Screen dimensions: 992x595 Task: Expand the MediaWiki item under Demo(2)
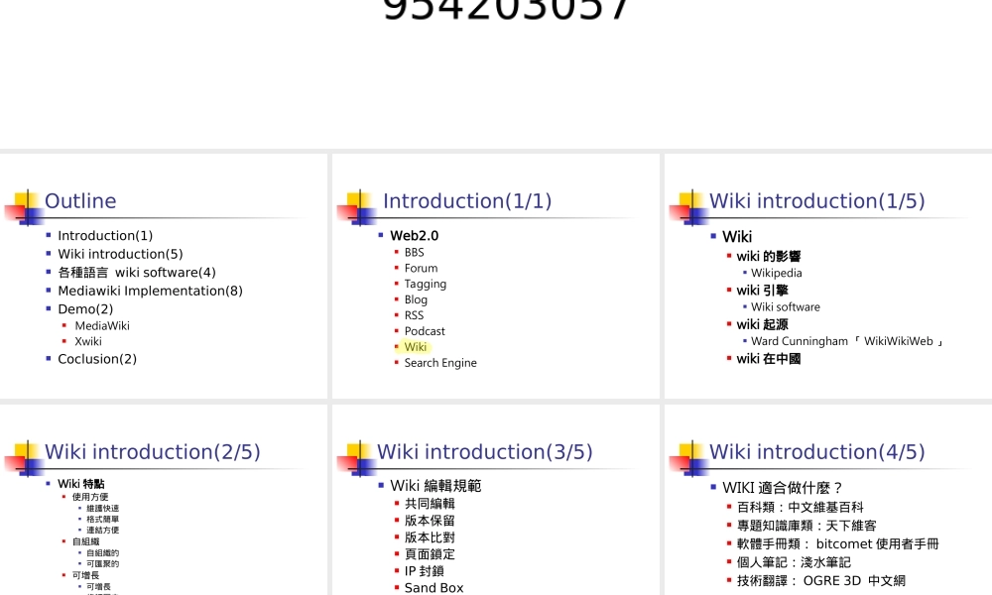click(x=102, y=325)
